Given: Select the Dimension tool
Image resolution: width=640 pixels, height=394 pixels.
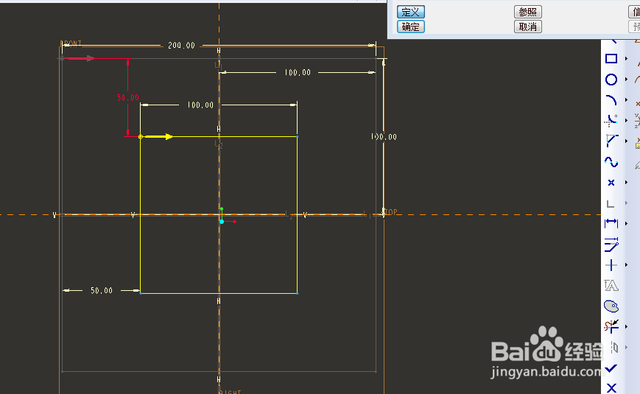Looking at the screenshot, I should coord(611,223).
